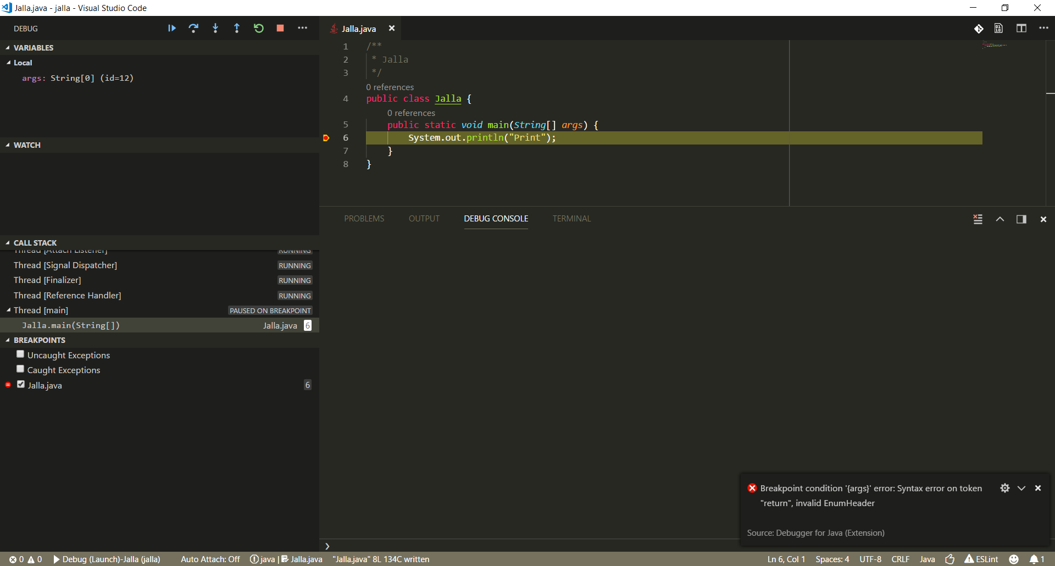Switch to the PROBLEMS tab
This screenshot has width=1055, height=566.
tap(364, 219)
